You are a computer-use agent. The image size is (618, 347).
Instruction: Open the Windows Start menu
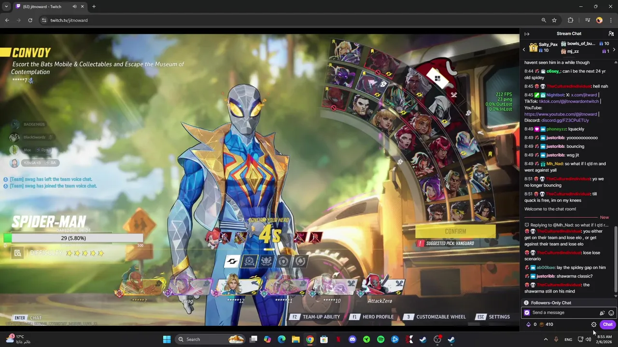tap(167, 339)
